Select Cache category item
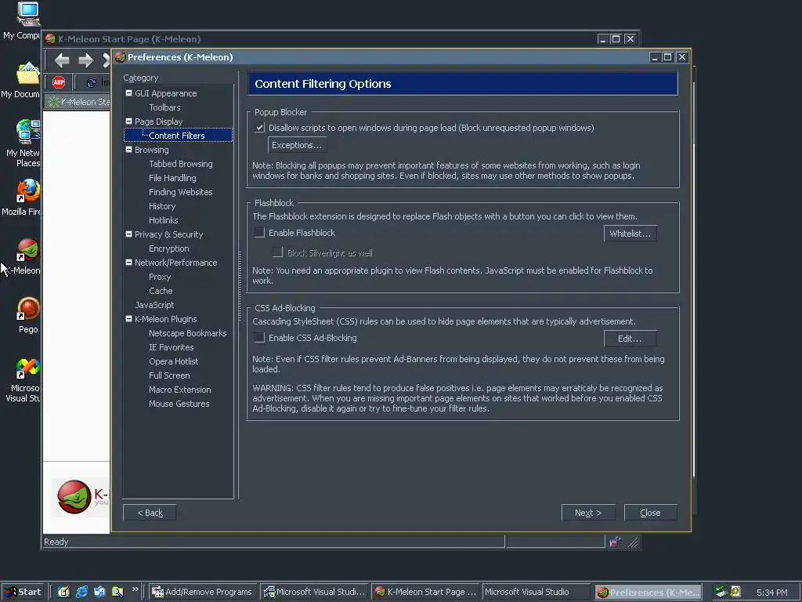The image size is (802, 602). [x=161, y=291]
